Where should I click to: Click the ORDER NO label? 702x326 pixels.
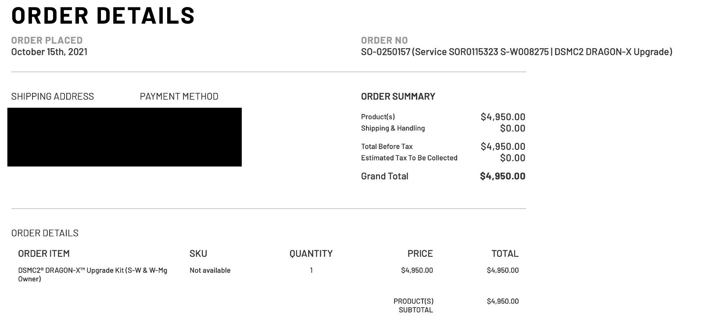tap(384, 40)
